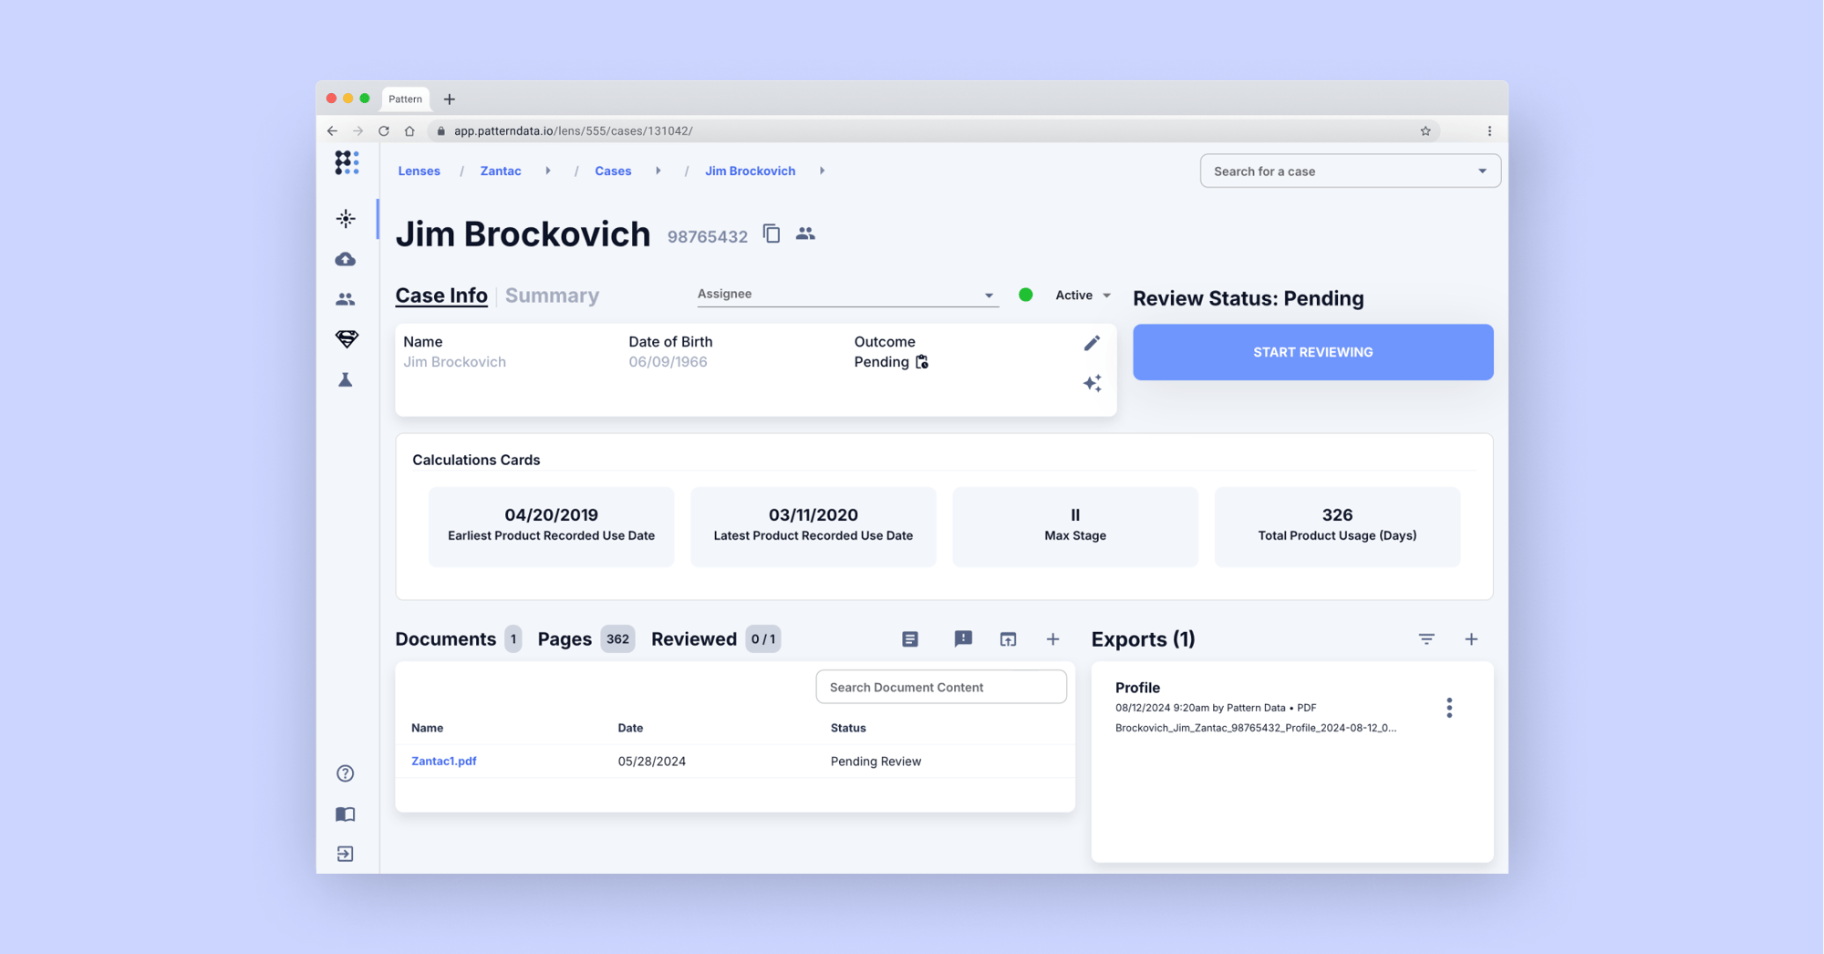Open the Assignee dropdown
1824x954 pixels.
(x=847, y=294)
